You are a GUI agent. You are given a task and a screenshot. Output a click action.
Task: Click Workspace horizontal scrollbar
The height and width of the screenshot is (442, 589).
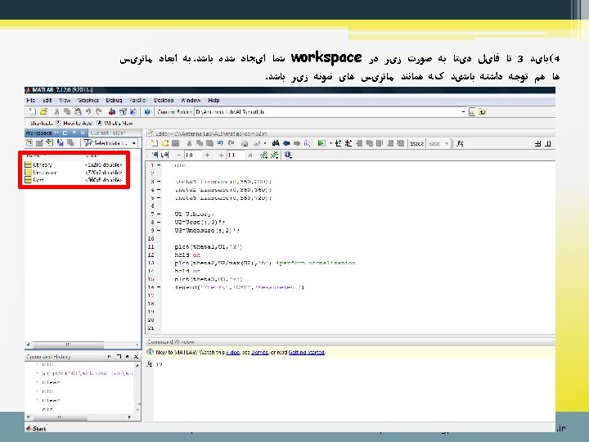tap(83, 345)
